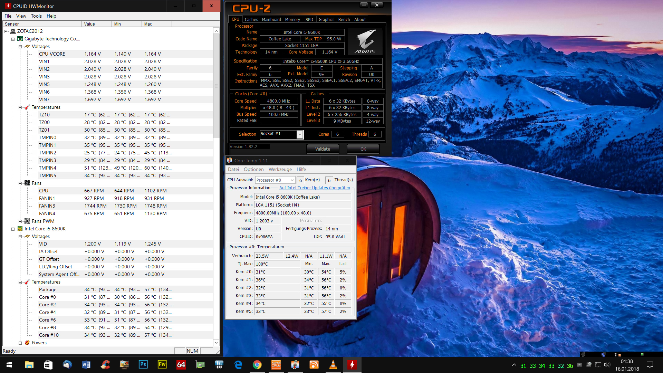Click the AORUS CPU-Z taskbar icon

click(x=276, y=365)
